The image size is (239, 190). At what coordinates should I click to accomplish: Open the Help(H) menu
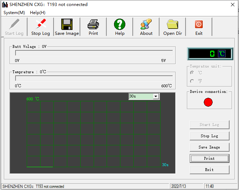pyautogui.click(x=38, y=13)
